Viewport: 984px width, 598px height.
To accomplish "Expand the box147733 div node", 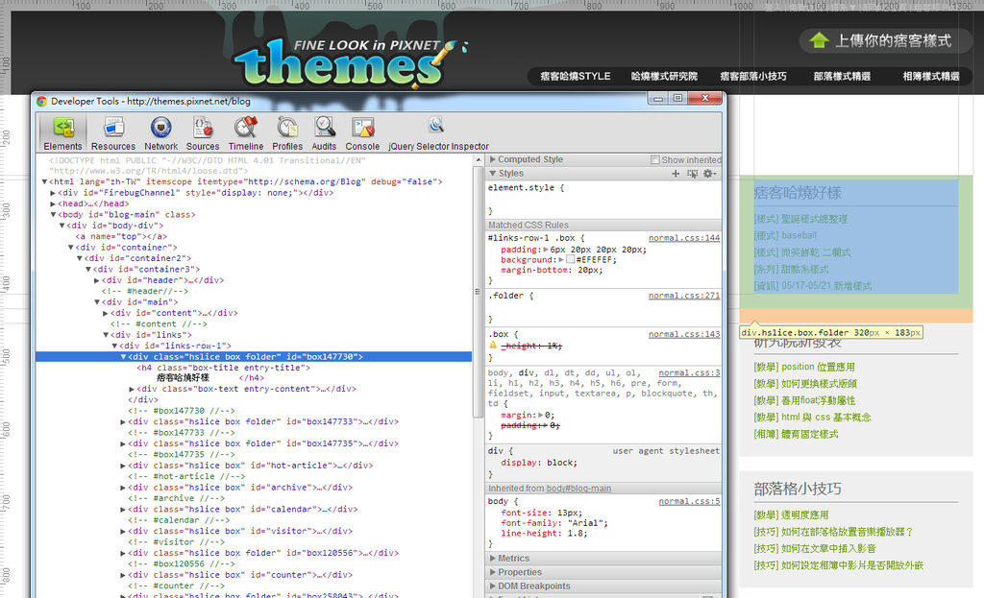I will point(124,421).
